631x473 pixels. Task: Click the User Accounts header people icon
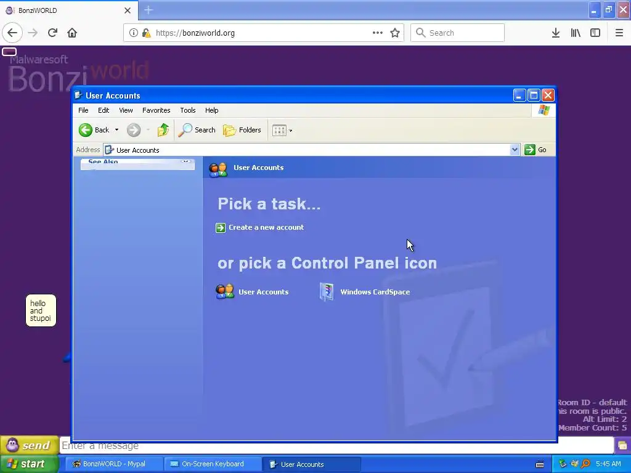(218, 169)
